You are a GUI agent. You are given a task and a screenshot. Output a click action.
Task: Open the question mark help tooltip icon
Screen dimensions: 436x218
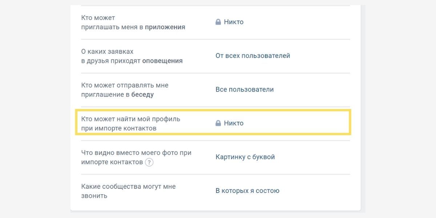click(149, 162)
